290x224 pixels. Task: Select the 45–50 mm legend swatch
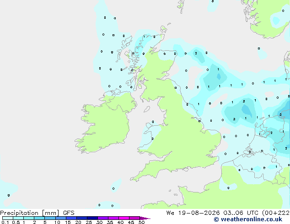(x=134, y=218)
